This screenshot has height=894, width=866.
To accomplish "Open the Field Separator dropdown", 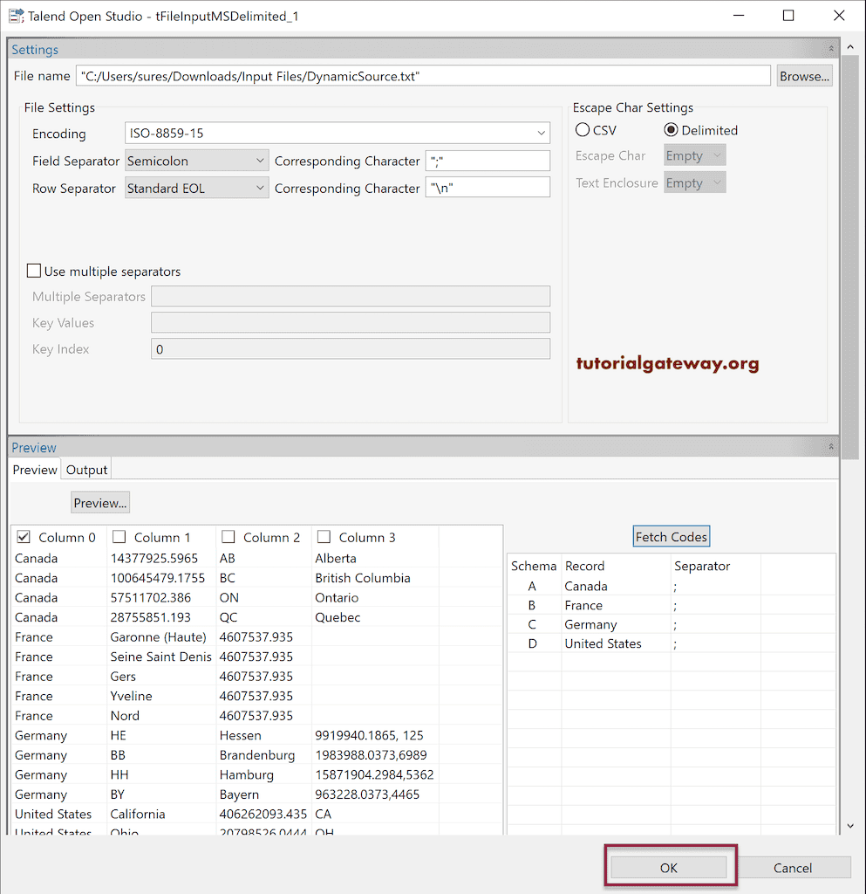I will click(260, 161).
